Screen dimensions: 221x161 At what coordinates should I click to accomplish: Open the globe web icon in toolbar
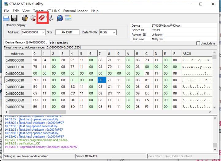tap(60, 18)
